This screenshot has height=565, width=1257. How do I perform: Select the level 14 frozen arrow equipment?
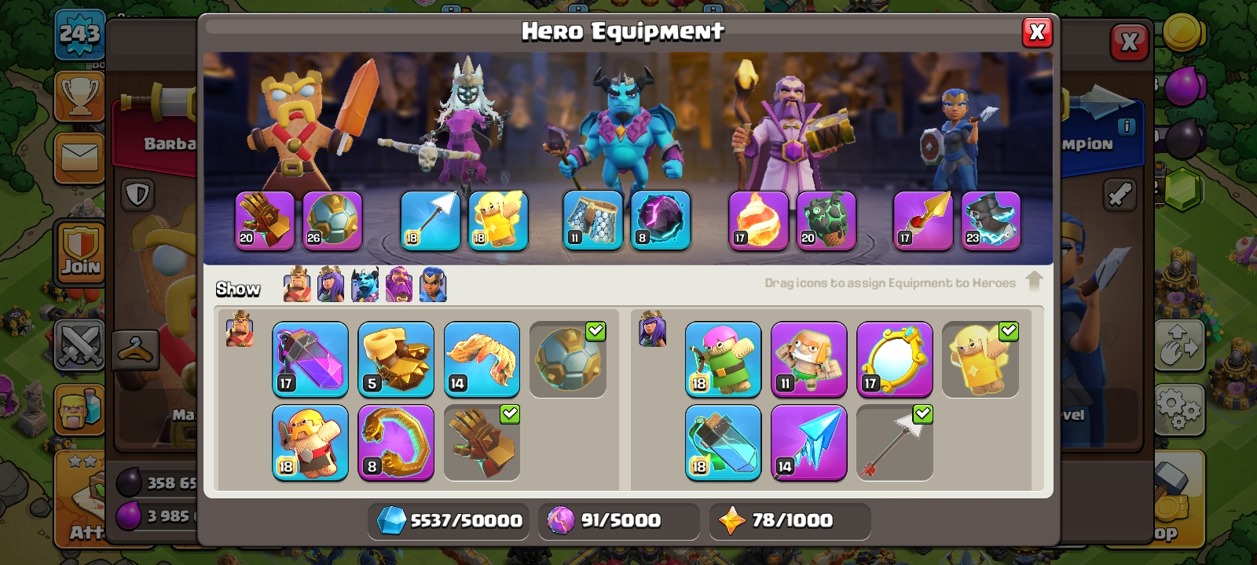[809, 443]
